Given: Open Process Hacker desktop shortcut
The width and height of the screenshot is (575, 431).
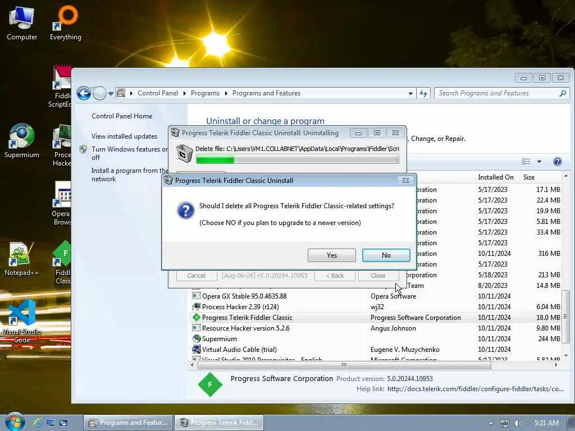Looking at the screenshot, I should tap(62, 145).
